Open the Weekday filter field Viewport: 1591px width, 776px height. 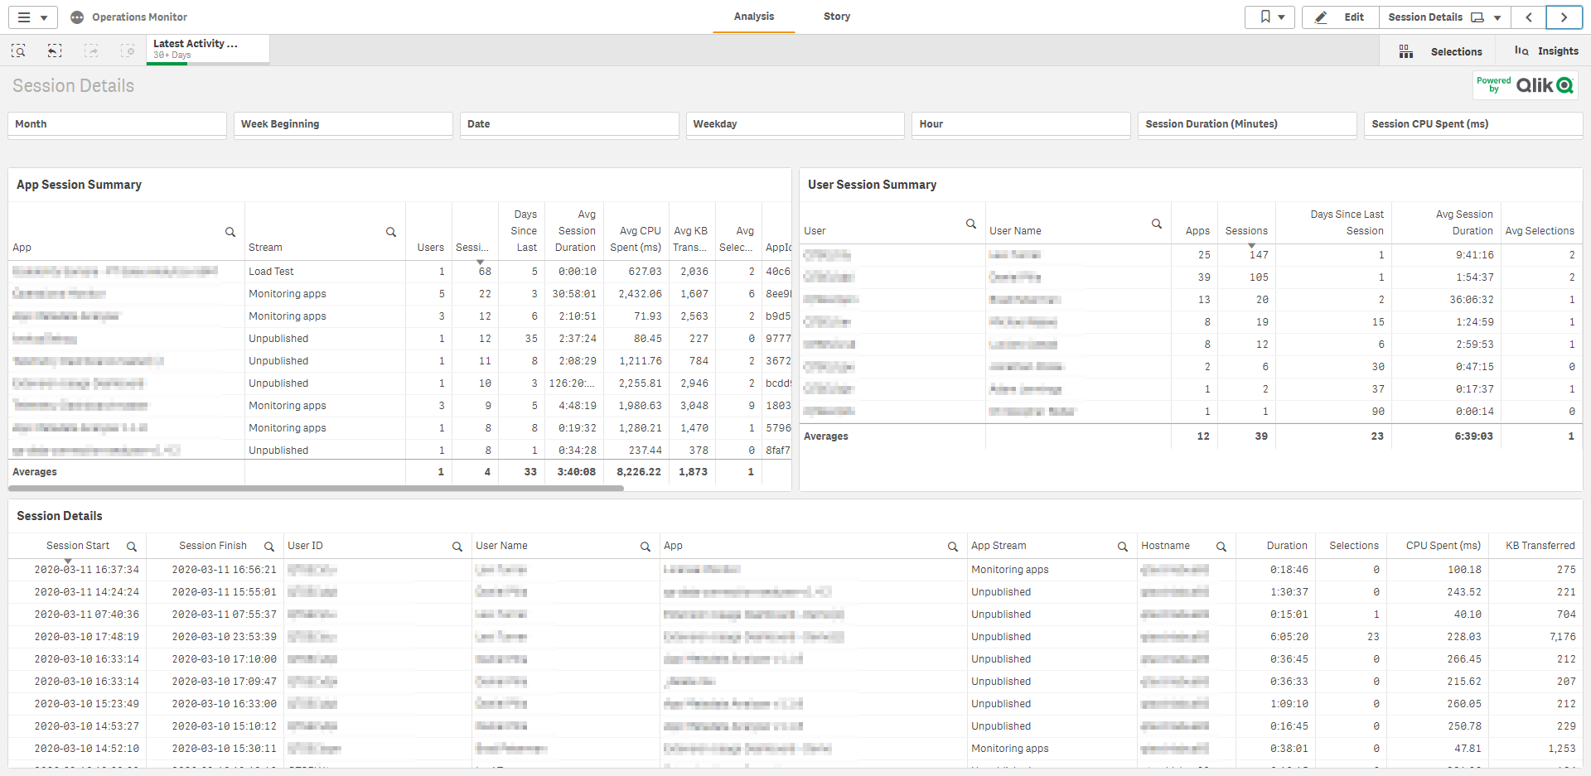click(x=795, y=124)
